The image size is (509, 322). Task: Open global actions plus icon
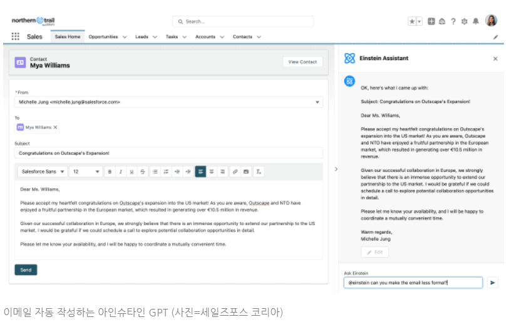pos(431,21)
